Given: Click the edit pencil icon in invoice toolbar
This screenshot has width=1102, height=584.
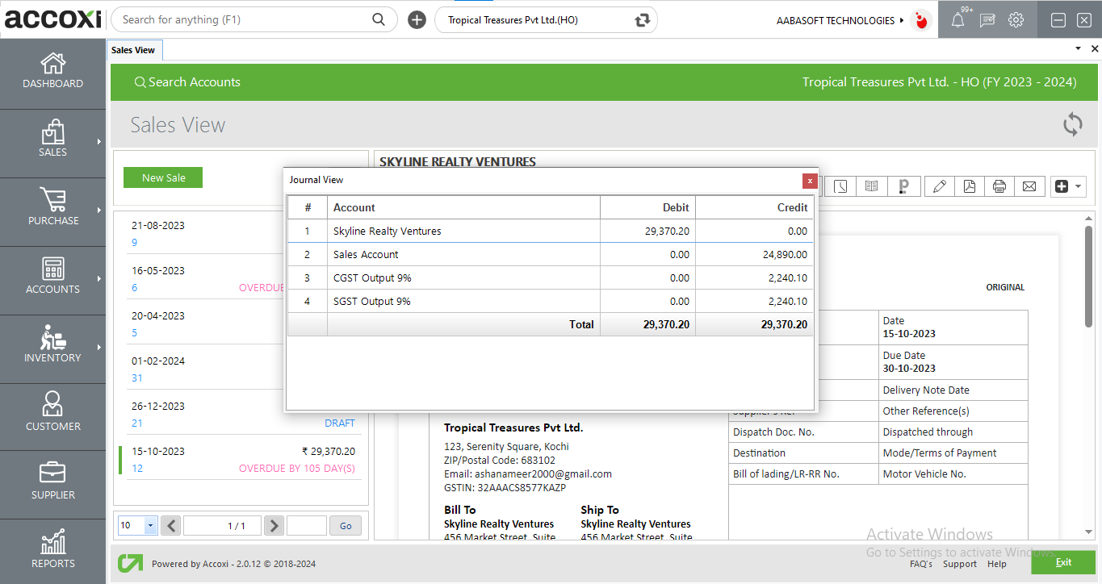Looking at the screenshot, I should (939, 186).
